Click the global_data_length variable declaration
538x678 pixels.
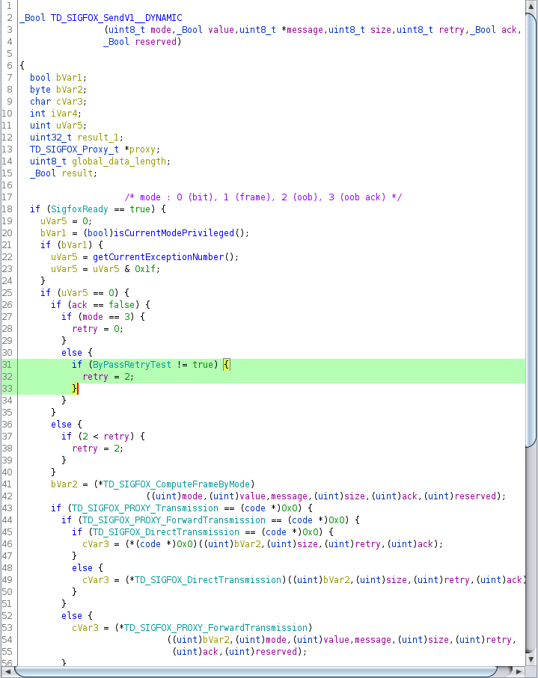point(119,161)
